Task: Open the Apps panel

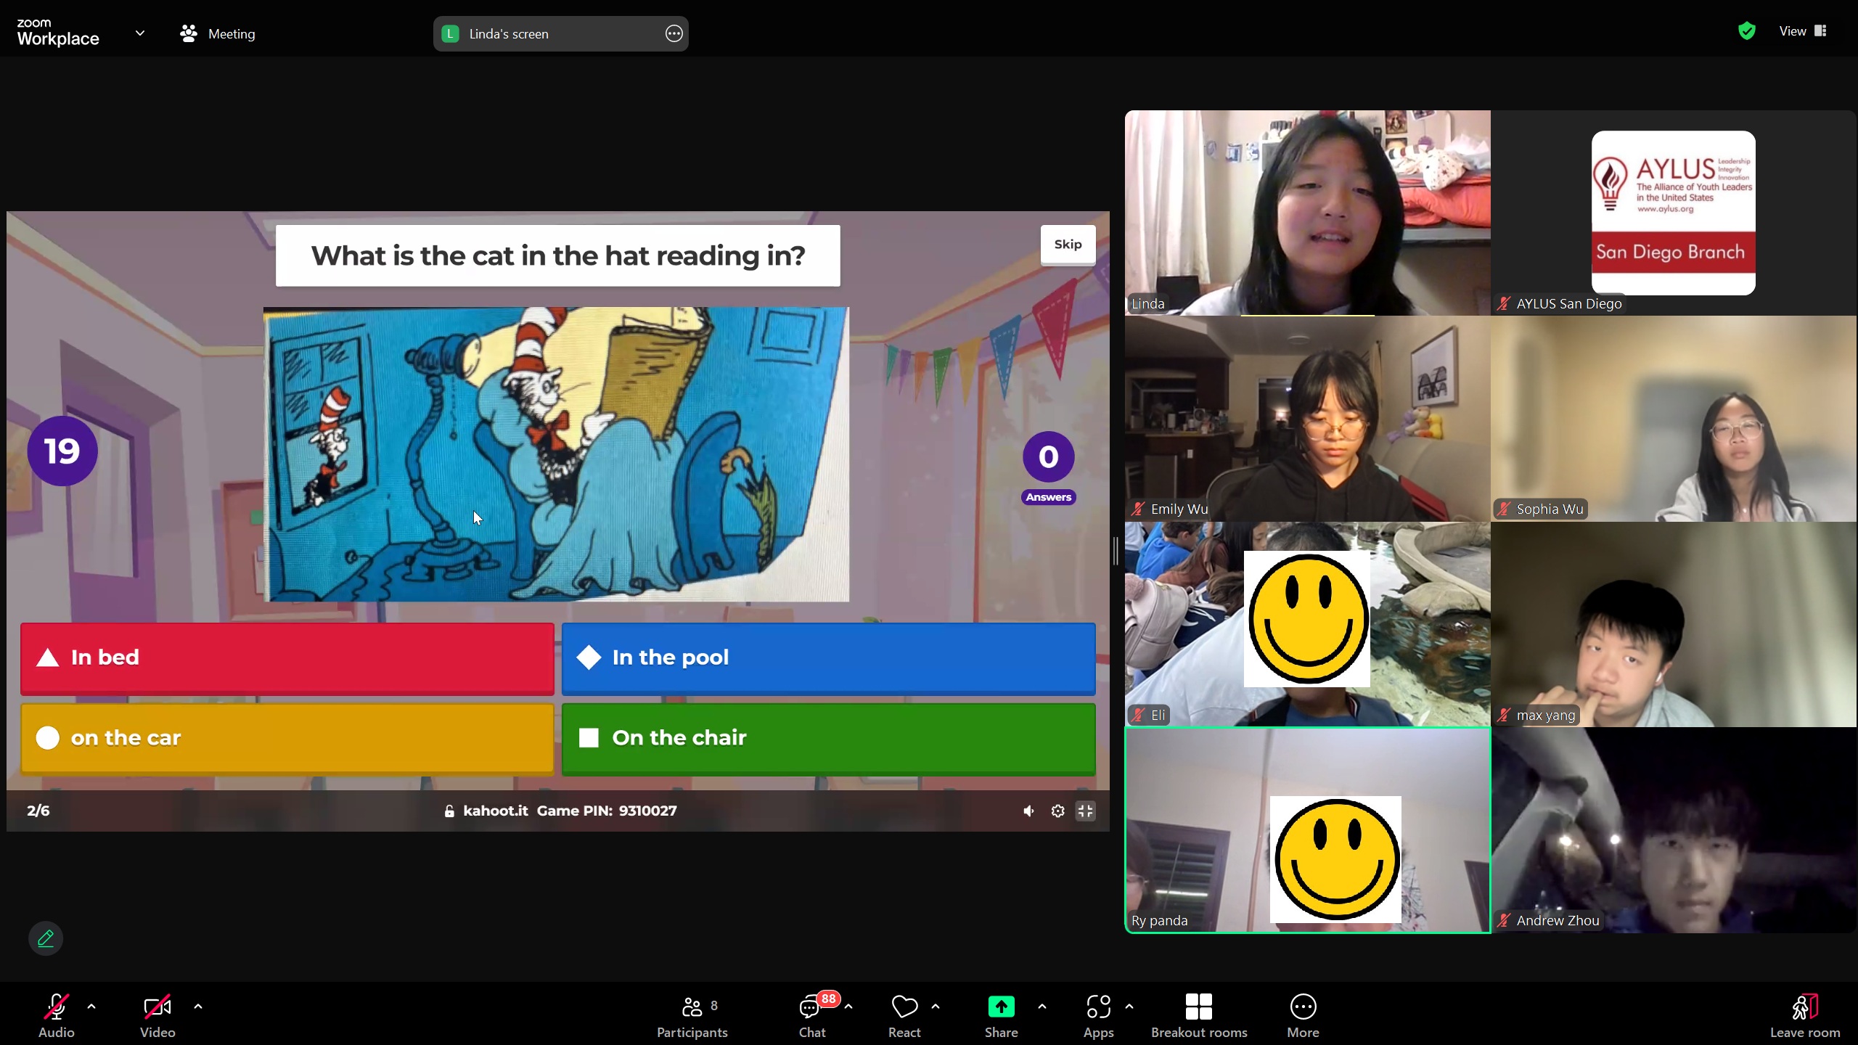Action: 1098,1015
